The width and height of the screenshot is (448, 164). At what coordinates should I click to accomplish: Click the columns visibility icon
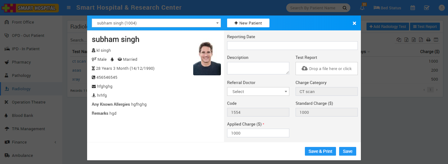[436, 40]
